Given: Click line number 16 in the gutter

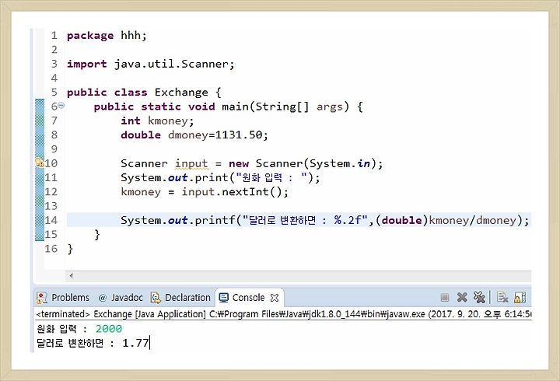Looking at the screenshot, I should 51,249.
